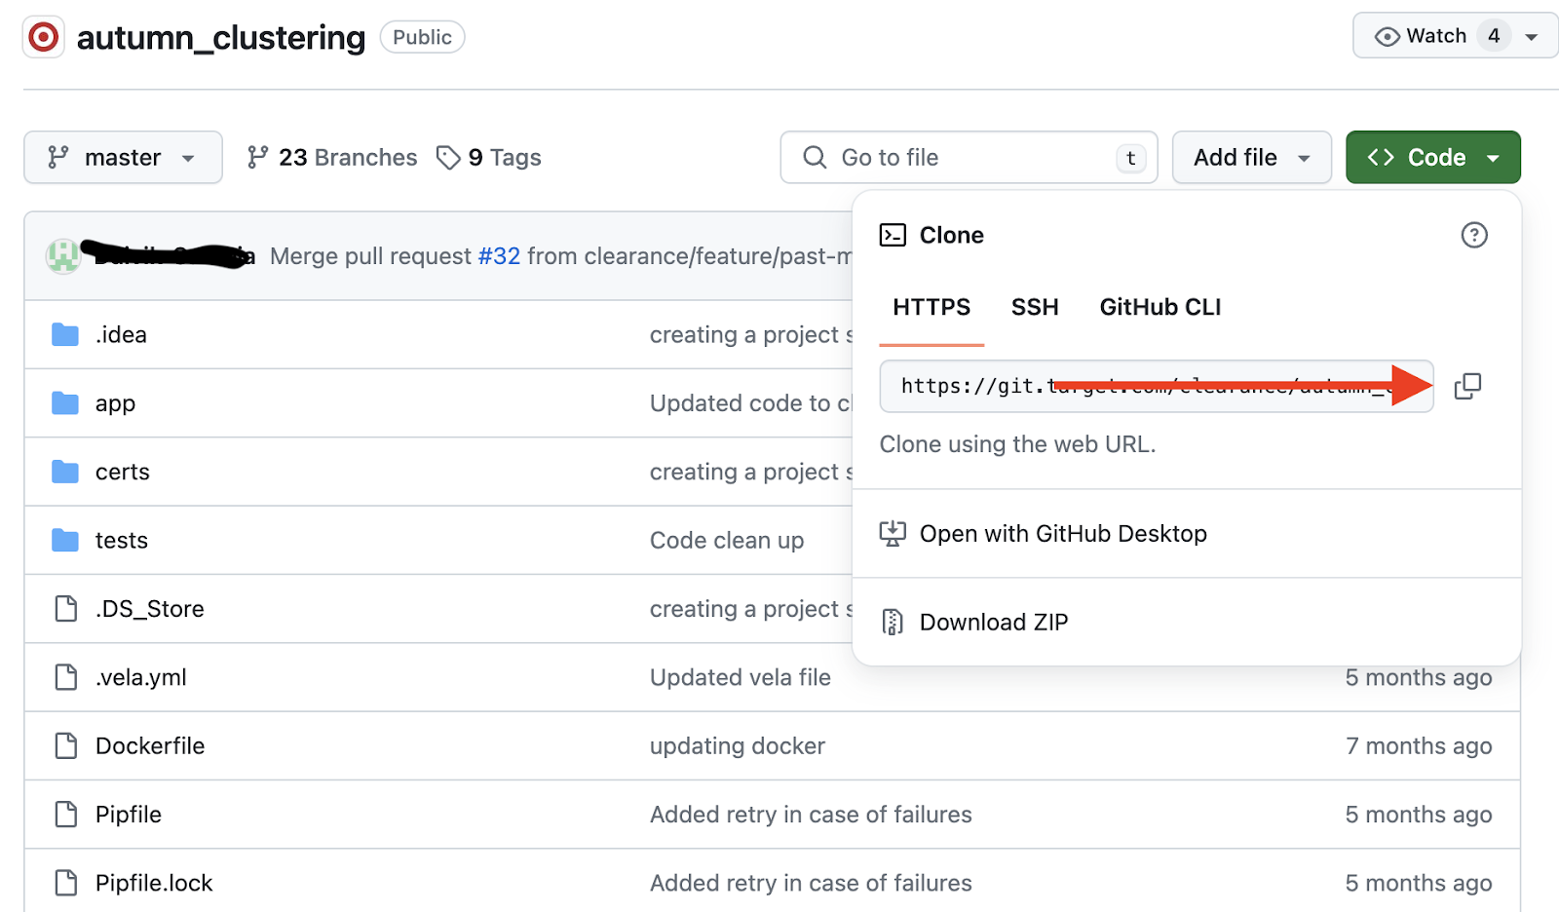Click the GitHub Desktop download icon
The image size is (1559, 912).
(x=893, y=533)
